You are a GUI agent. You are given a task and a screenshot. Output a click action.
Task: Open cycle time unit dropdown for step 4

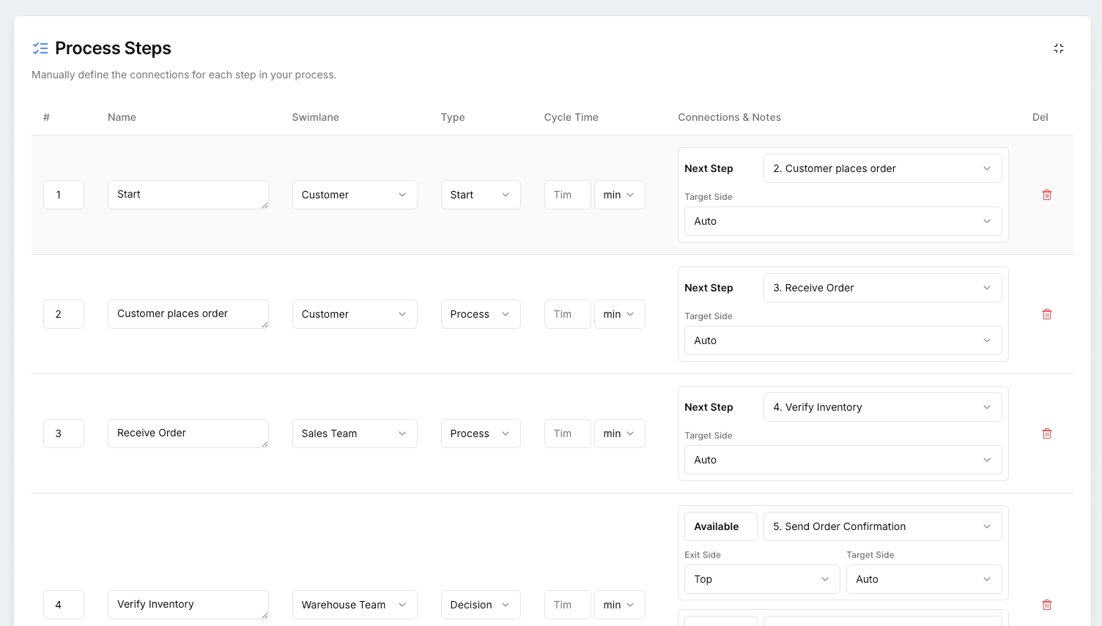tap(620, 605)
